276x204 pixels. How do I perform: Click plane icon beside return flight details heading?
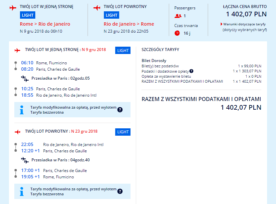pyautogui.click(x=17, y=132)
